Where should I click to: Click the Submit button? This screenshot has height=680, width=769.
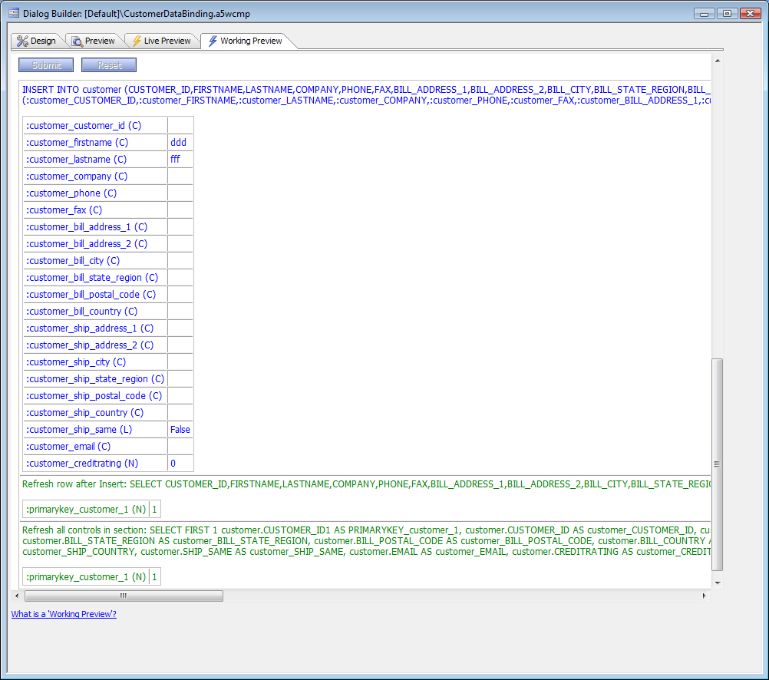[46, 64]
